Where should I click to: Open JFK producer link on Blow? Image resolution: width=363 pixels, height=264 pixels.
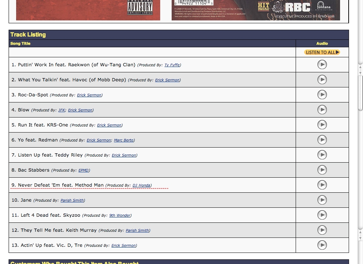(x=62, y=110)
